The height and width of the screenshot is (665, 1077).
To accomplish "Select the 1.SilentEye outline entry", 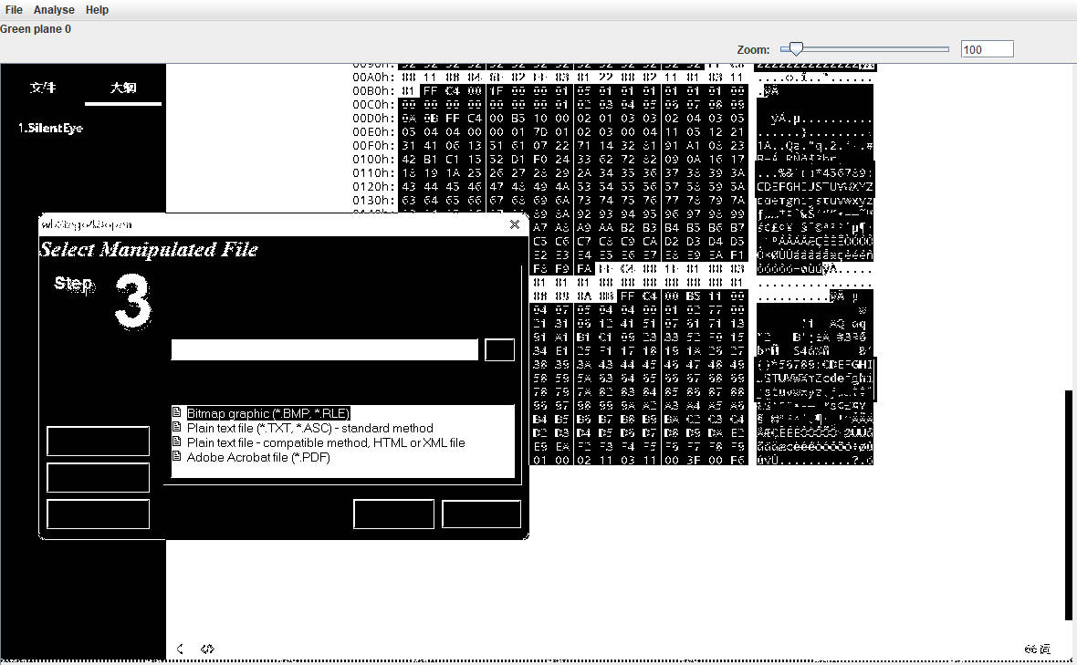I will [x=51, y=129].
